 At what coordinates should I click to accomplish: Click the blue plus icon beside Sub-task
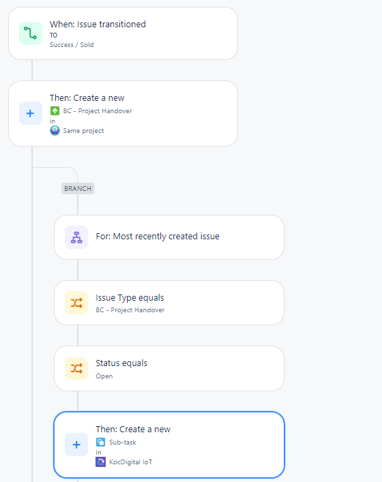(76, 445)
